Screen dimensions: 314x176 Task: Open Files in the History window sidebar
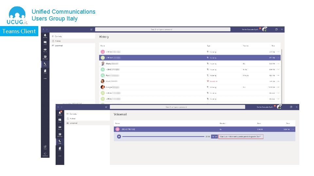[45, 71]
